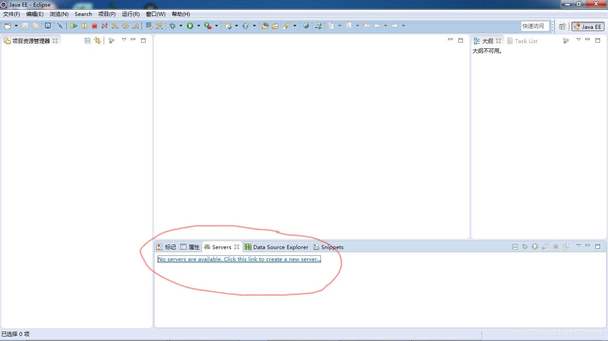The width and height of the screenshot is (608, 341).
Task: Click the Search flashlight toolbar icon
Action: click(x=286, y=26)
